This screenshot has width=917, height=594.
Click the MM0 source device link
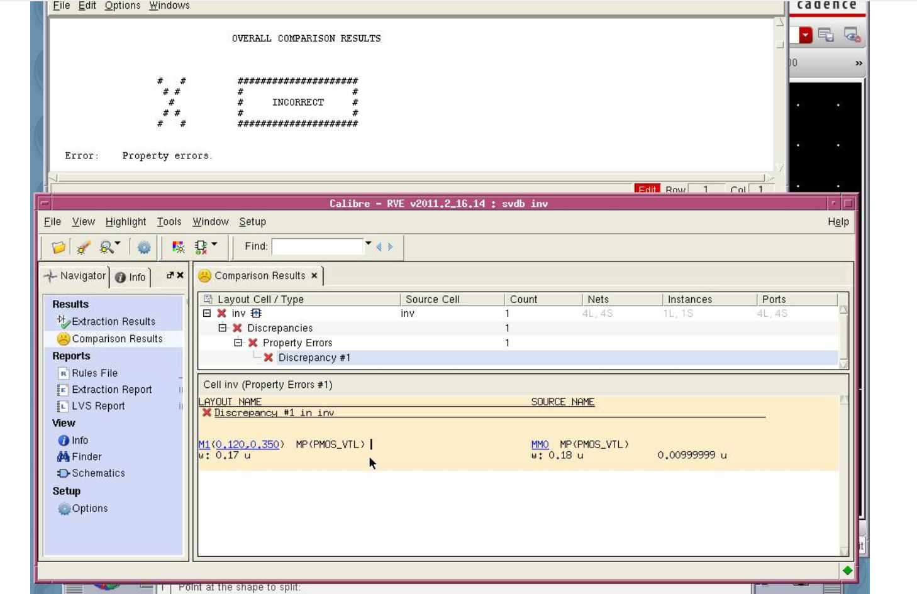540,444
